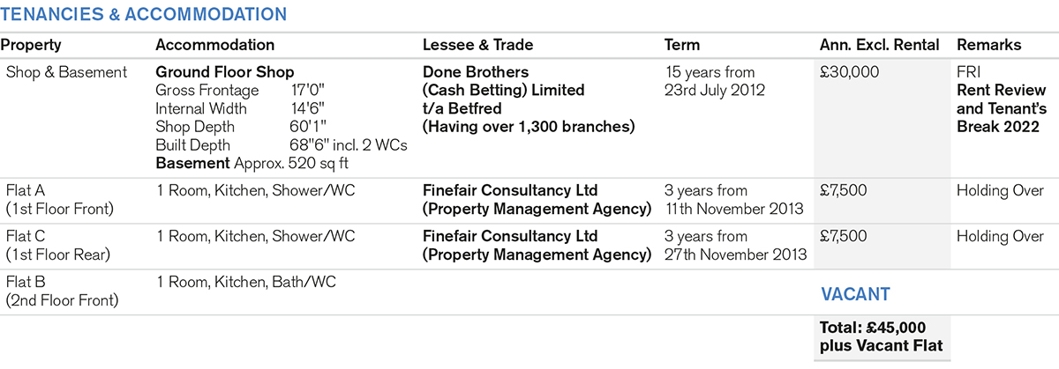Viewport: 1059px width, 369px height.
Task: Click the Remarks column header
Action: (x=988, y=45)
